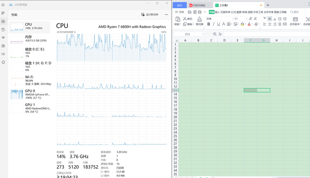The width and height of the screenshot is (310, 178).
Task: Open the Processes page in Task Manager sidebar
Action: pos(3,13)
